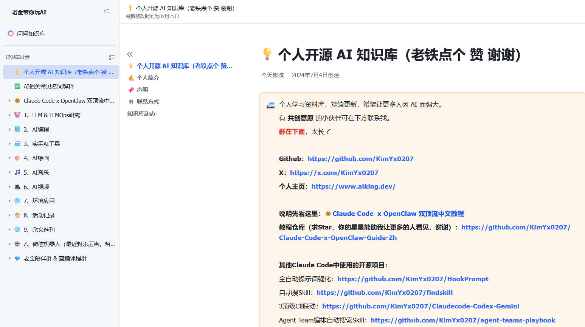Click the diamond icon of 老金陪伴群
This screenshot has height=327, width=585.
pyautogui.click(x=17, y=258)
